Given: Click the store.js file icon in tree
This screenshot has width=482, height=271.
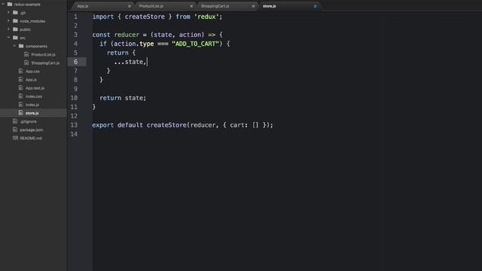Looking at the screenshot, I should (x=21, y=113).
